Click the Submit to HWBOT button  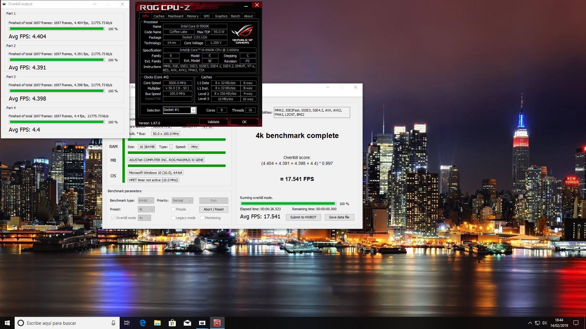[303, 217]
